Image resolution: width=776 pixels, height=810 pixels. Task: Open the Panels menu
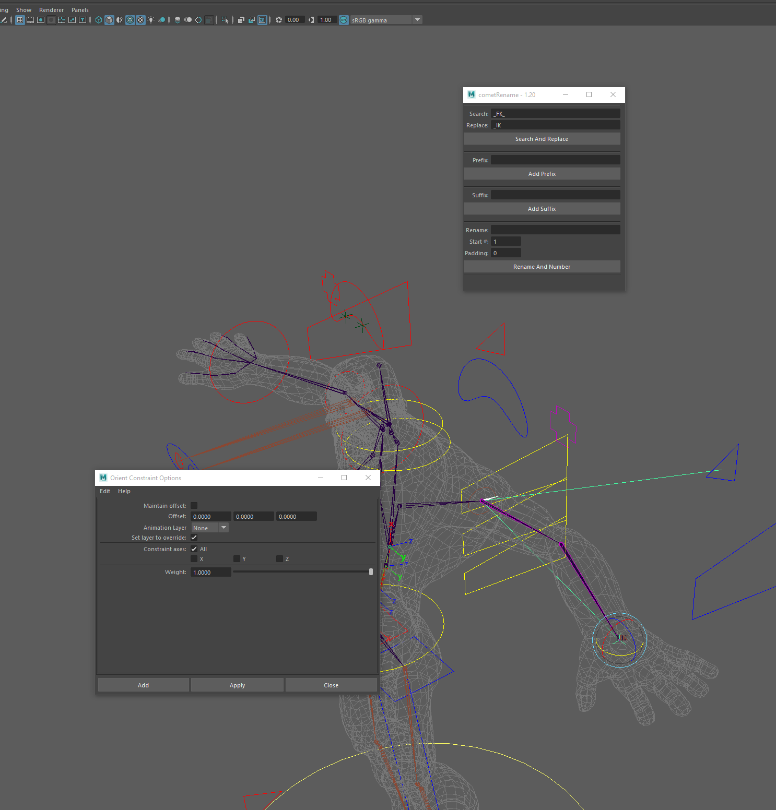coord(80,9)
